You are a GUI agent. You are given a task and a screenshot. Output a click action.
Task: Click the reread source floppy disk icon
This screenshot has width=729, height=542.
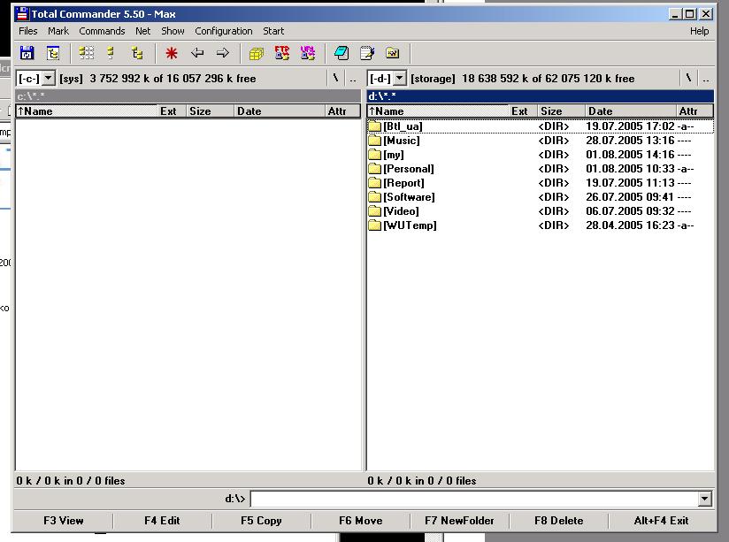pyautogui.click(x=27, y=53)
